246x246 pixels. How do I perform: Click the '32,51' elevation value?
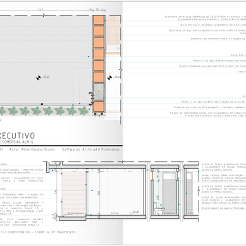(x=117, y=77)
